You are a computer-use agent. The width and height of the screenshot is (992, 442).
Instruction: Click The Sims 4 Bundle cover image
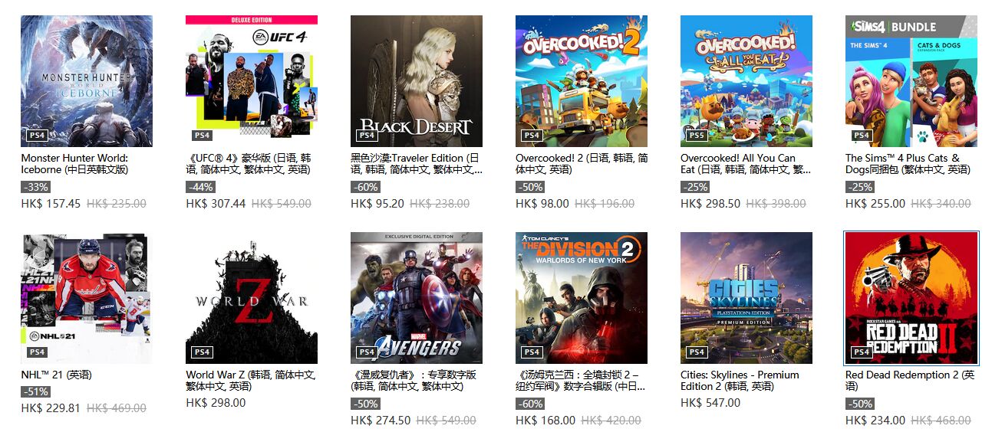[x=911, y=81]
